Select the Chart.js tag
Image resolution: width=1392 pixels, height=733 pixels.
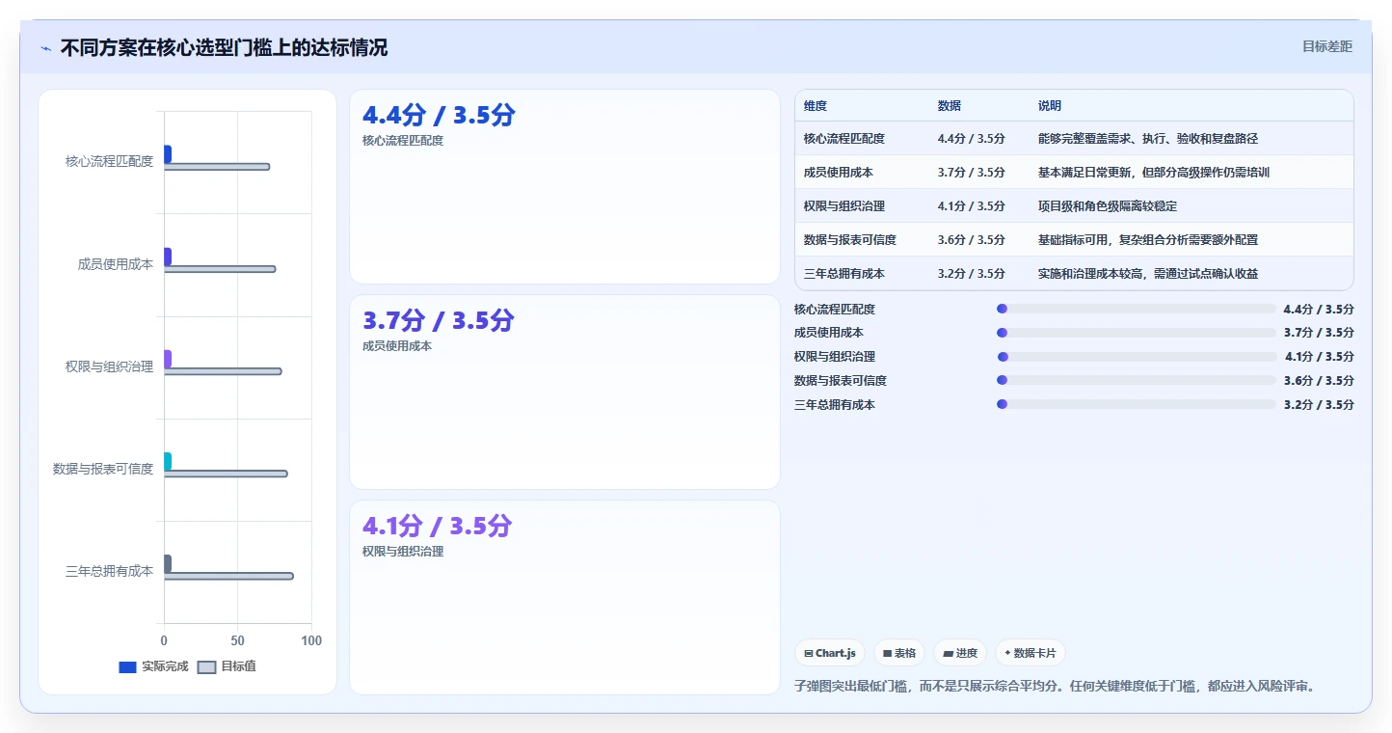[x=830, y=653]
